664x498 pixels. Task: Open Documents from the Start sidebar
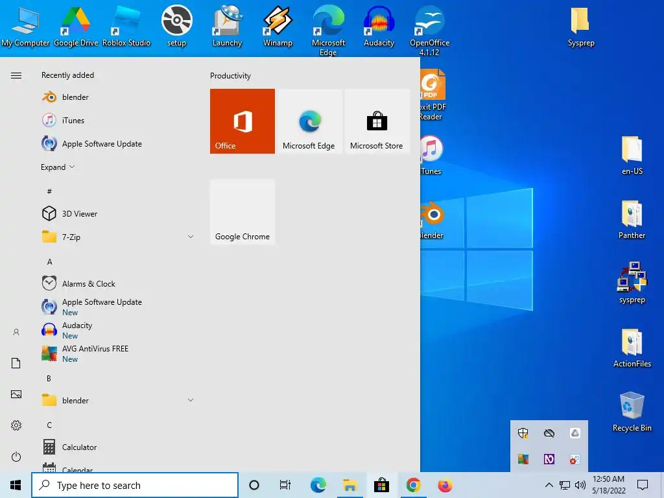[16, 363]
